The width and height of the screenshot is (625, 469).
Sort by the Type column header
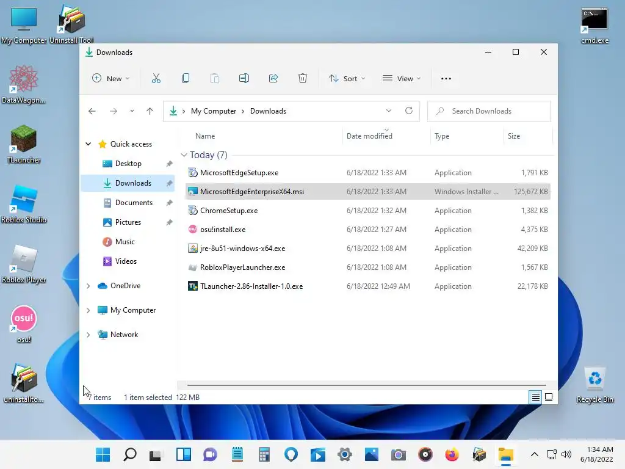442,136
